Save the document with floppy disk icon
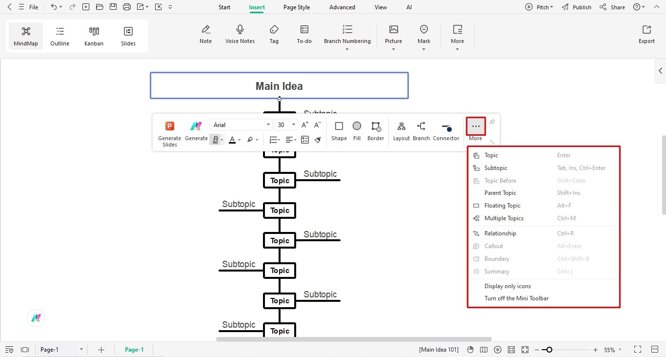The height and width of the screenshot is (357, 666). click(113, 7)
